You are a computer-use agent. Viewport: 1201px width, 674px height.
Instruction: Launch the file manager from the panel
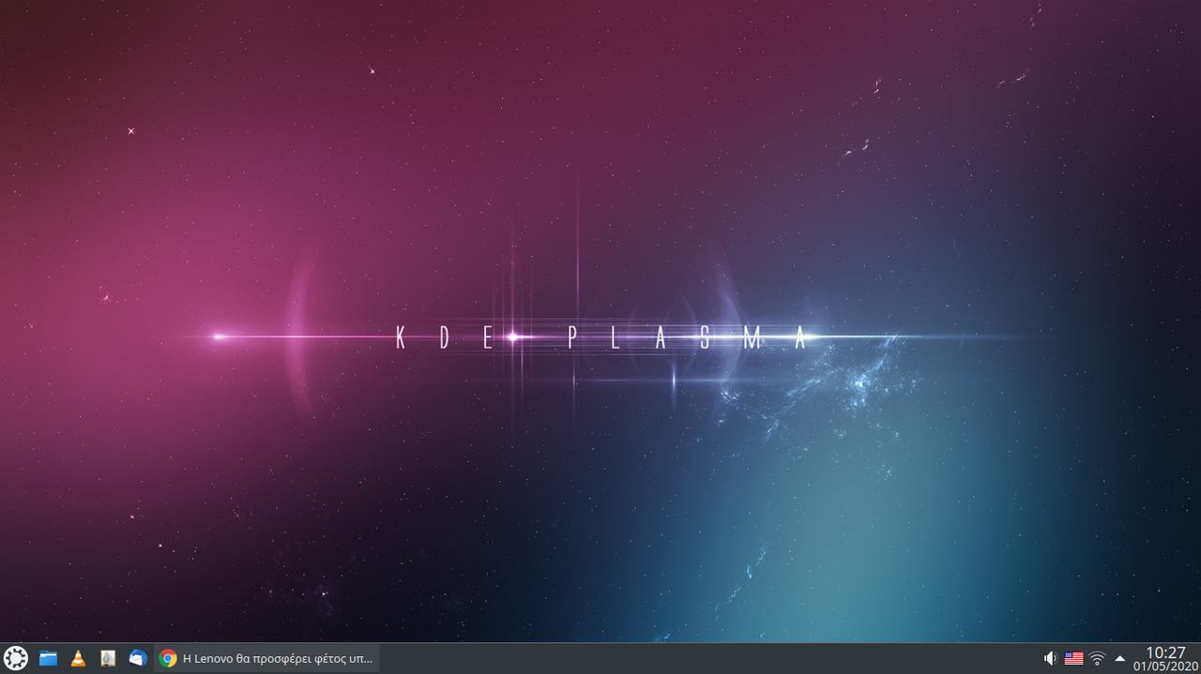pyautogui.click(x=48, y=658)
